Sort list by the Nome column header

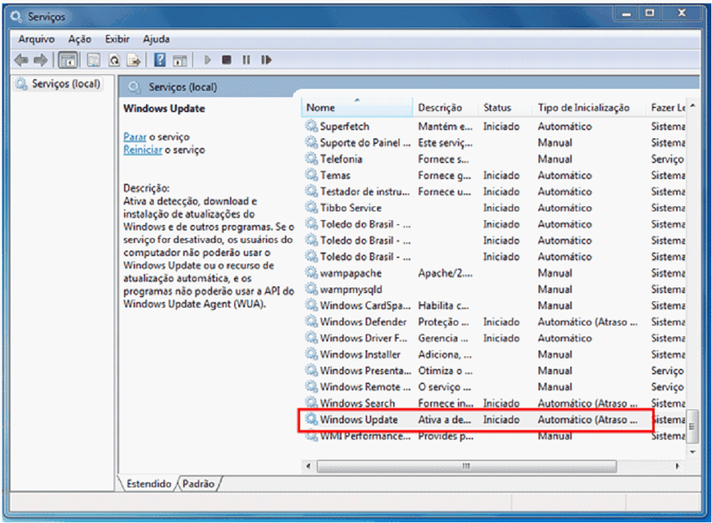point(321,107)
